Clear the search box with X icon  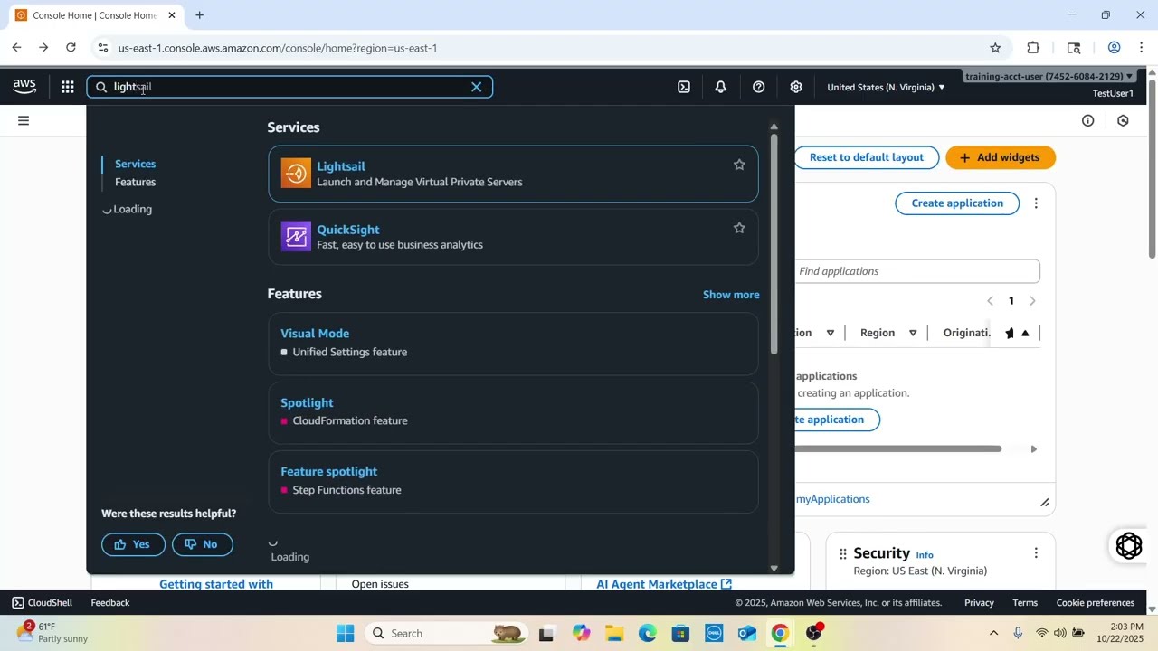tap(477, 87)
